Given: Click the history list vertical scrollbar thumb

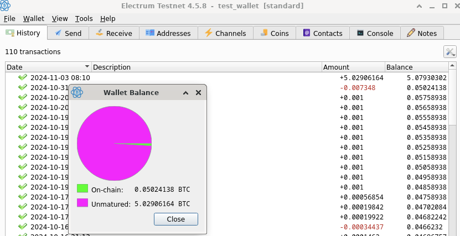Looking at the screenshot, I should [452, 97].
